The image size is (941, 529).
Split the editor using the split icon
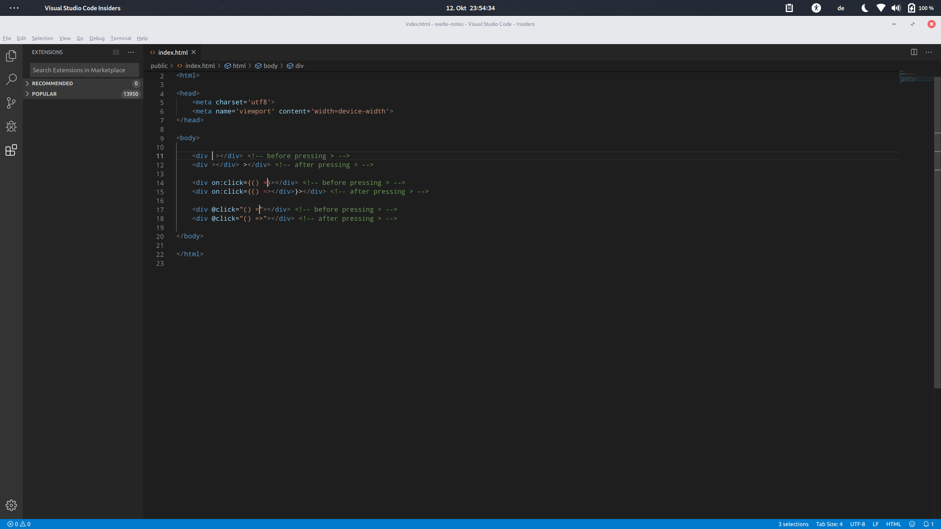pos(914,52)
